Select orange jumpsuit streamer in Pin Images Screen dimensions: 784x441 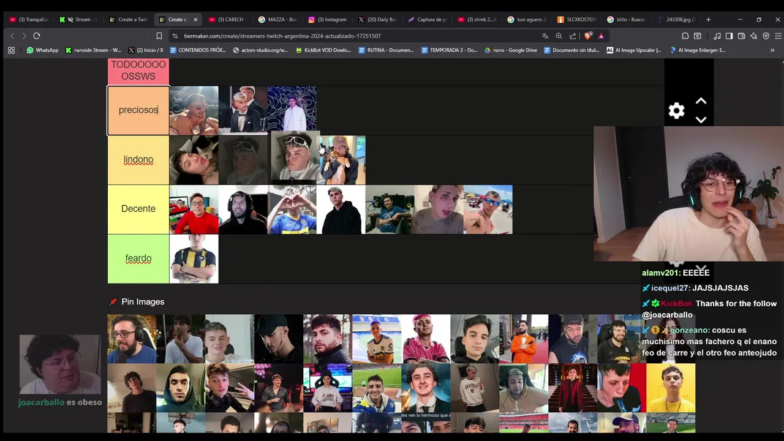(524, 339)
